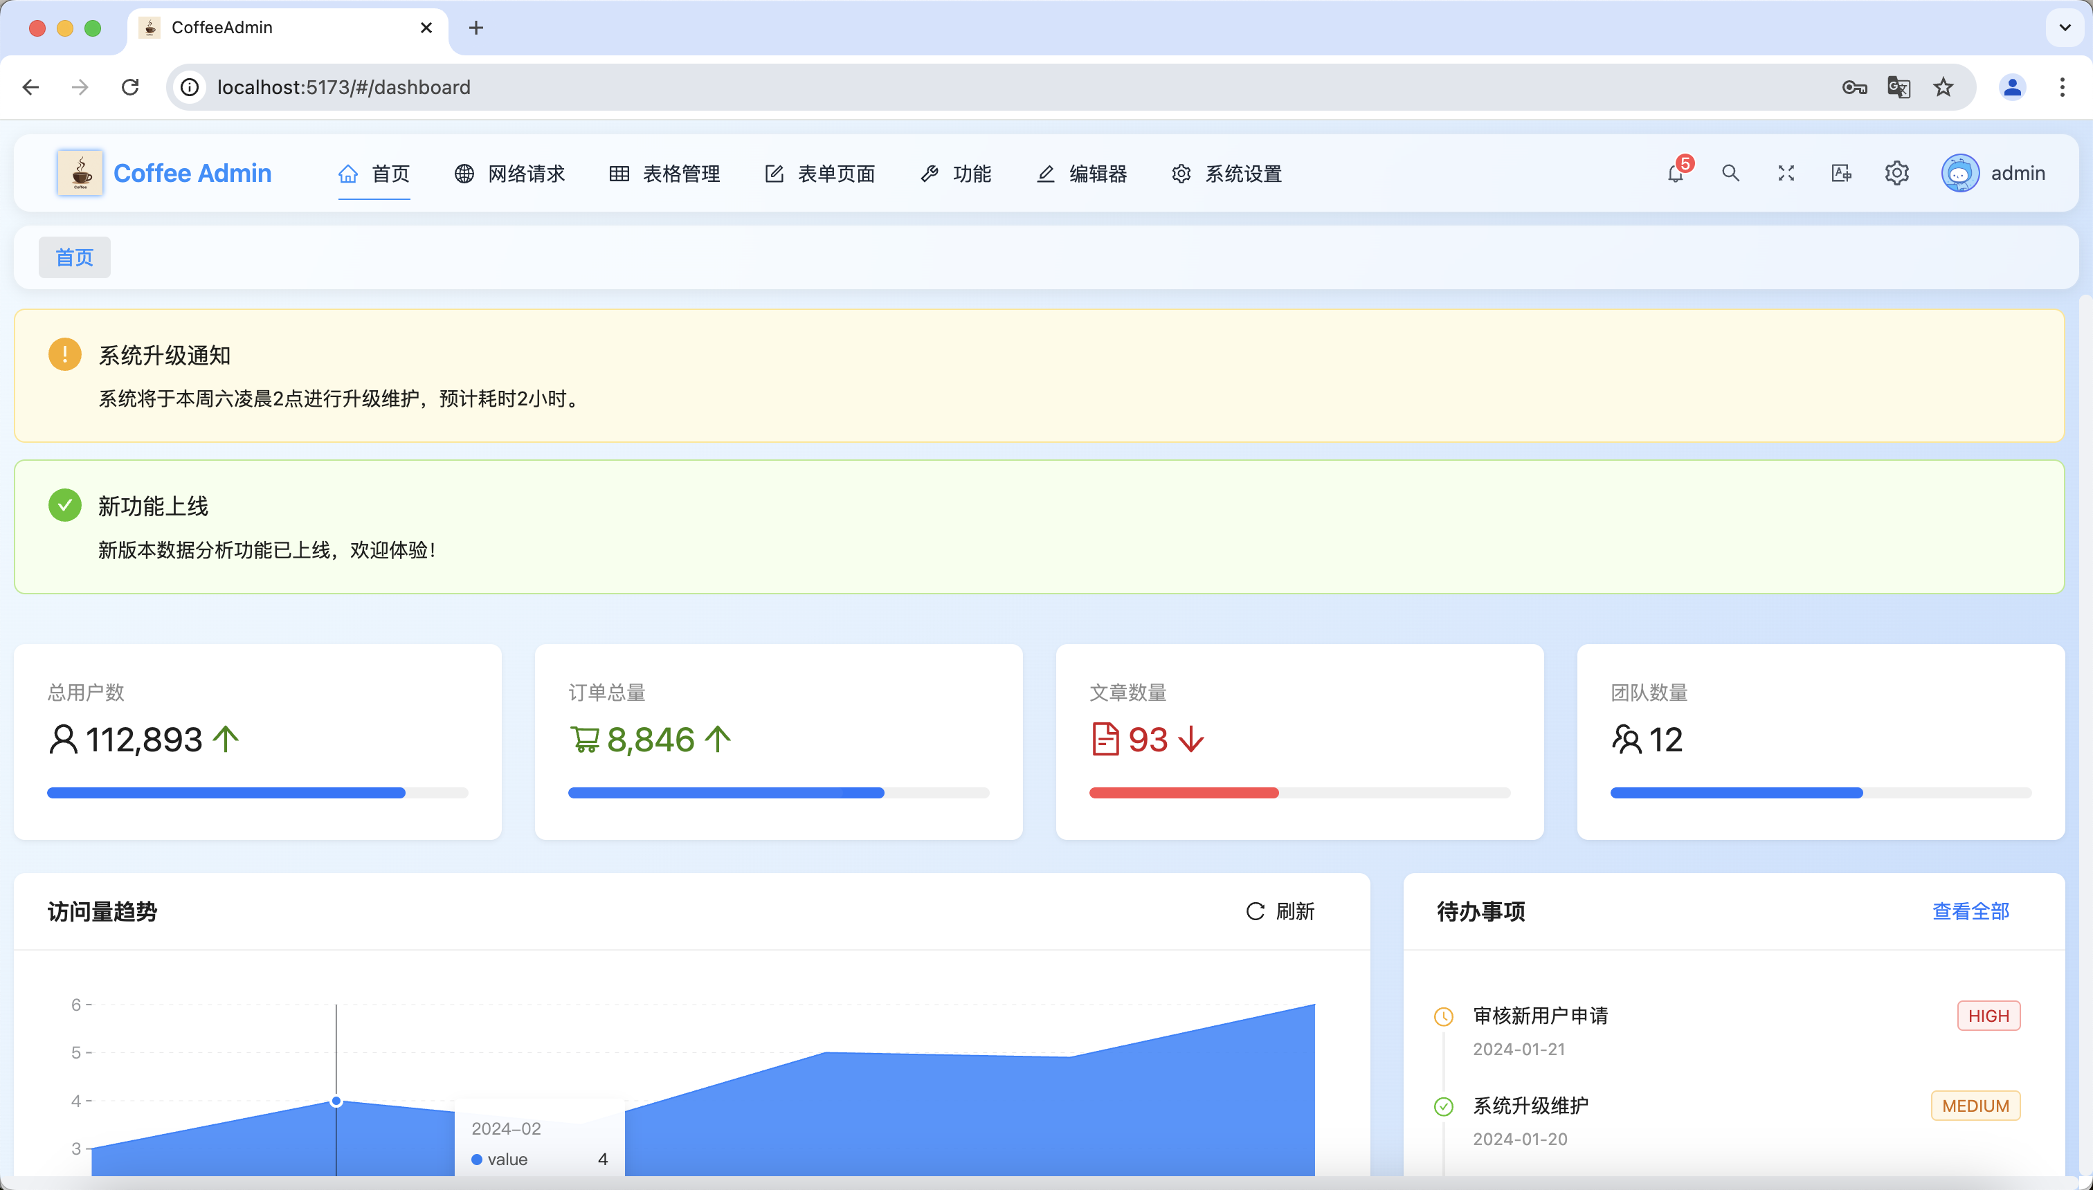This screenshot has height=1190, width=2093.
Task: Click the red 文章数量 progress bar
Action: click(1300, 793)
